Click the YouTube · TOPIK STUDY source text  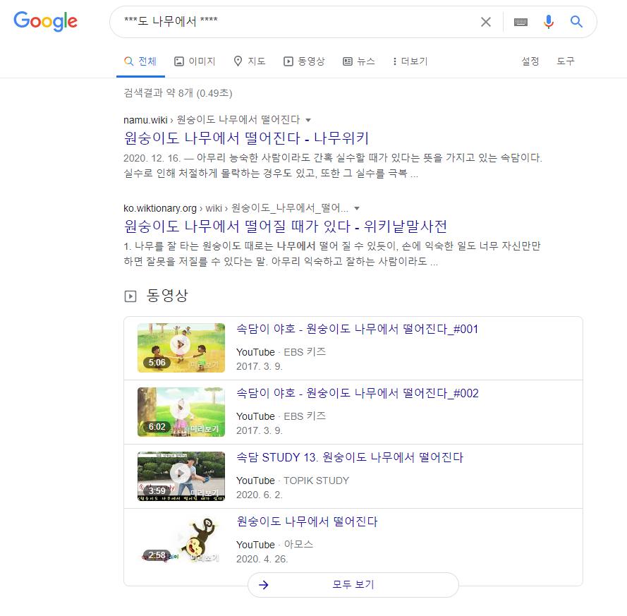tap(293, 481)
